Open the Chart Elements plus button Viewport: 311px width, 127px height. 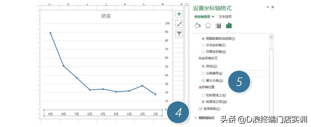179,14
